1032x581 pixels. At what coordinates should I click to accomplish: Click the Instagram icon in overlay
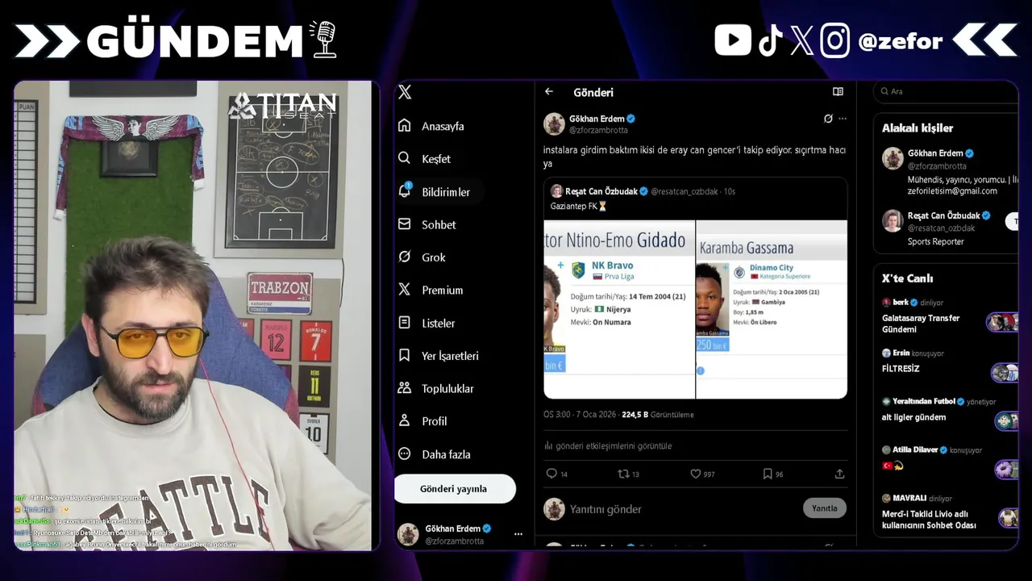click(835, 40)
